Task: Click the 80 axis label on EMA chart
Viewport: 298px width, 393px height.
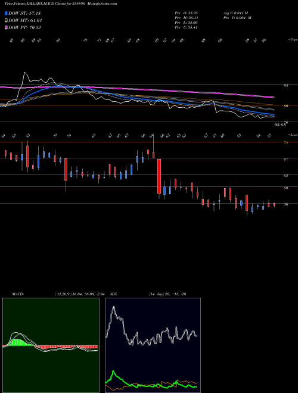Action: pos(285,106)
